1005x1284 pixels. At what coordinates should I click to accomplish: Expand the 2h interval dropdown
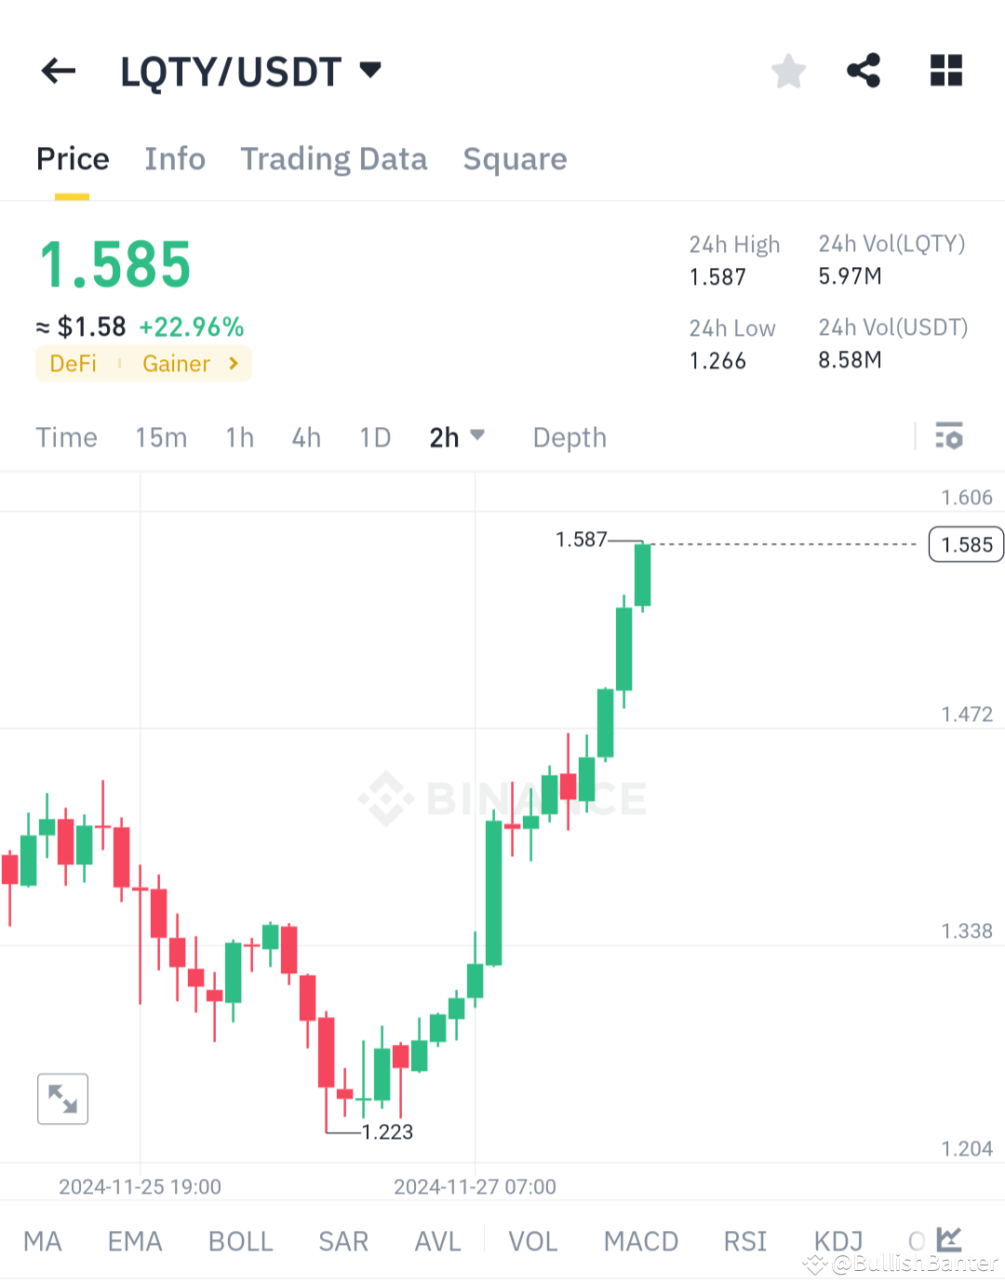point(457,436)
